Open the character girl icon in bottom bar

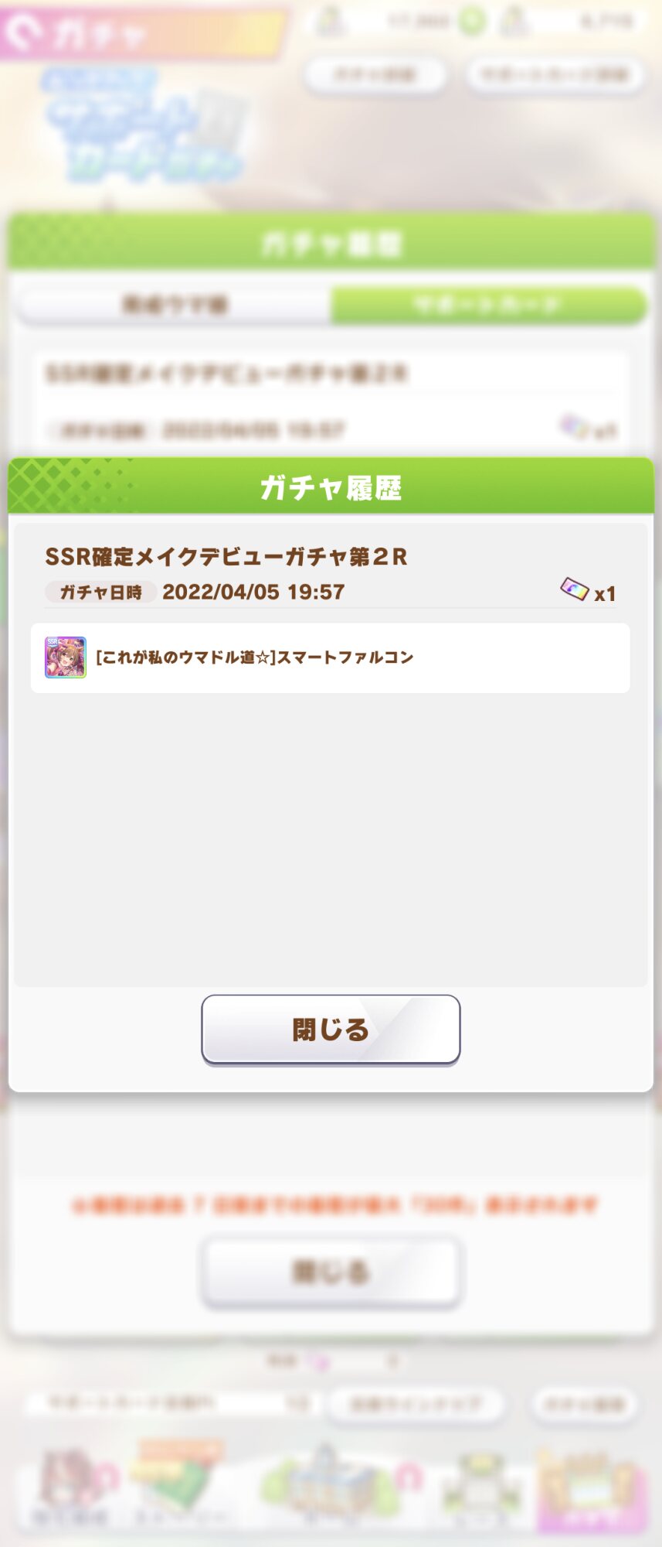[x=71, y=1485]
